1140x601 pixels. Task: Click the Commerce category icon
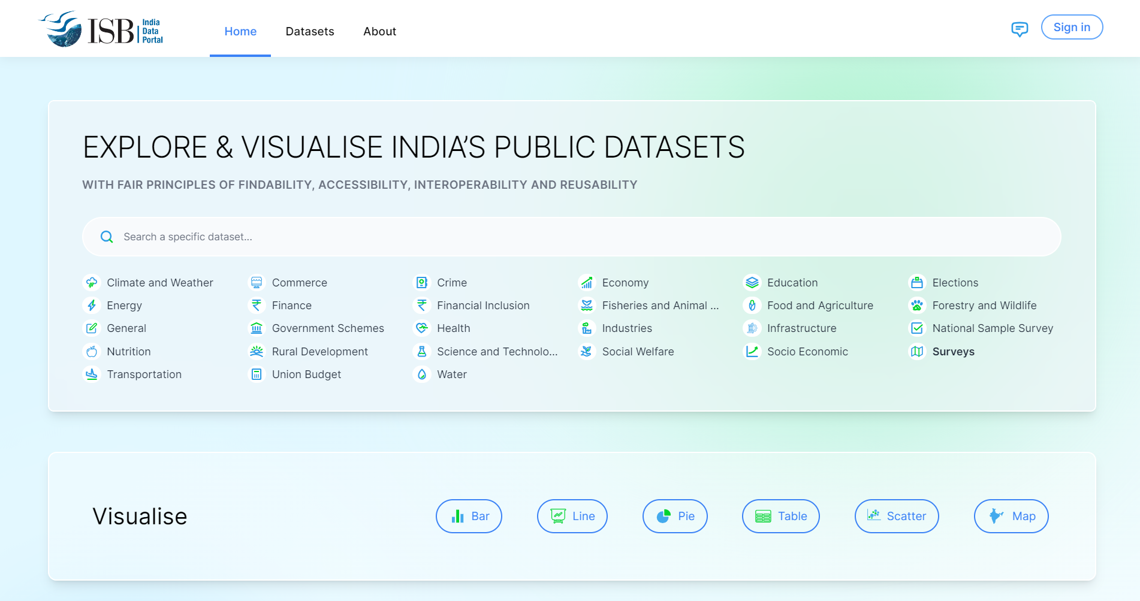tap(257, 282)
